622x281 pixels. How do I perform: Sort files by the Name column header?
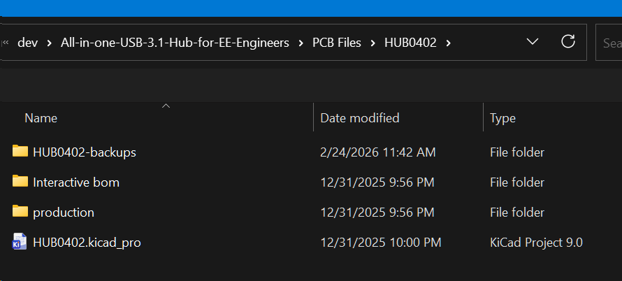[x=41, y=118]
